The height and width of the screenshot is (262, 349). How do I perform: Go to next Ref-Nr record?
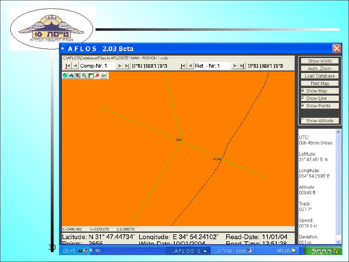coord(234,66)
